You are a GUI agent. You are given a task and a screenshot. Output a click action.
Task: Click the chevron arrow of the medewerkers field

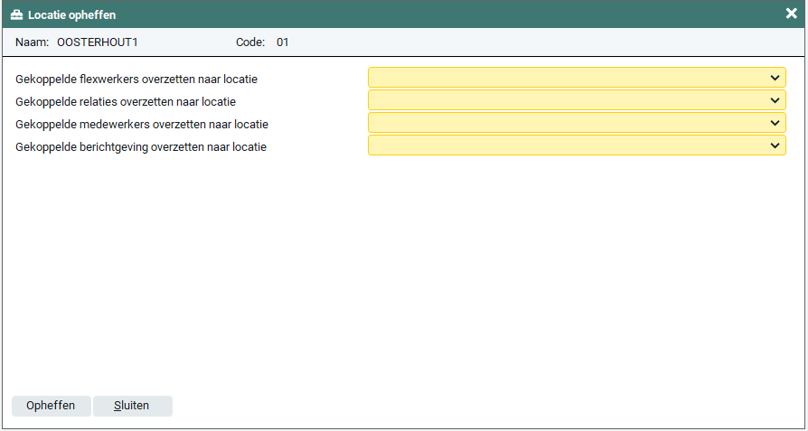click(775, 123)
